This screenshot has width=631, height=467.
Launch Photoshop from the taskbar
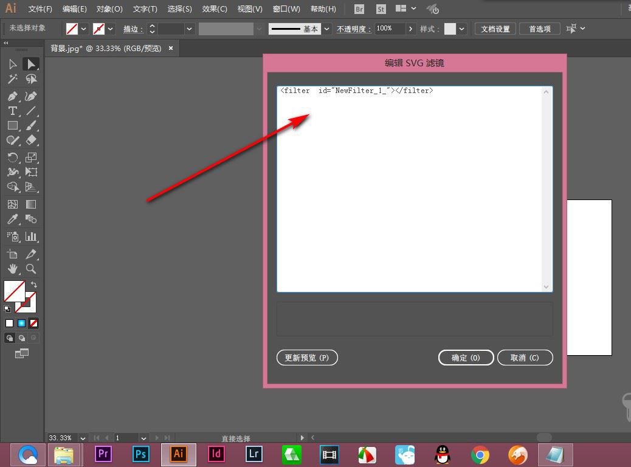point(141,454)
